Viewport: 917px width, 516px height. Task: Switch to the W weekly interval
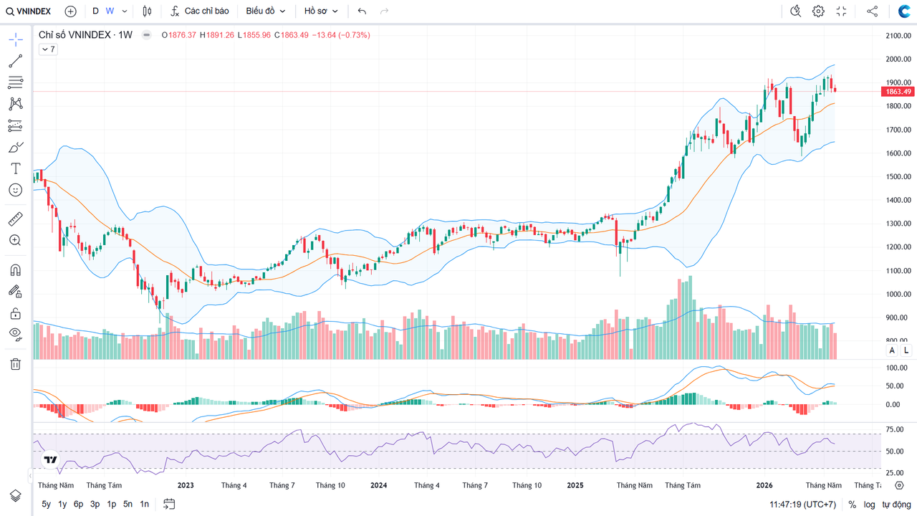[x=110, y=11]
